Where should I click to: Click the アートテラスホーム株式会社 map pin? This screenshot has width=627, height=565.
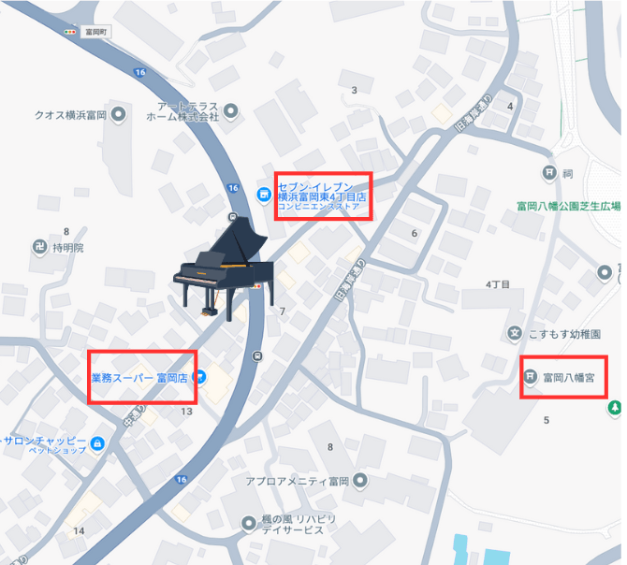tap(231, 111)
